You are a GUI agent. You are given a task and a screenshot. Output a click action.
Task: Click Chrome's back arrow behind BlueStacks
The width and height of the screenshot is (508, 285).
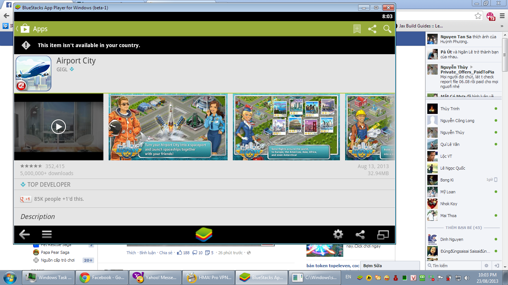click(x=6, y=16)
